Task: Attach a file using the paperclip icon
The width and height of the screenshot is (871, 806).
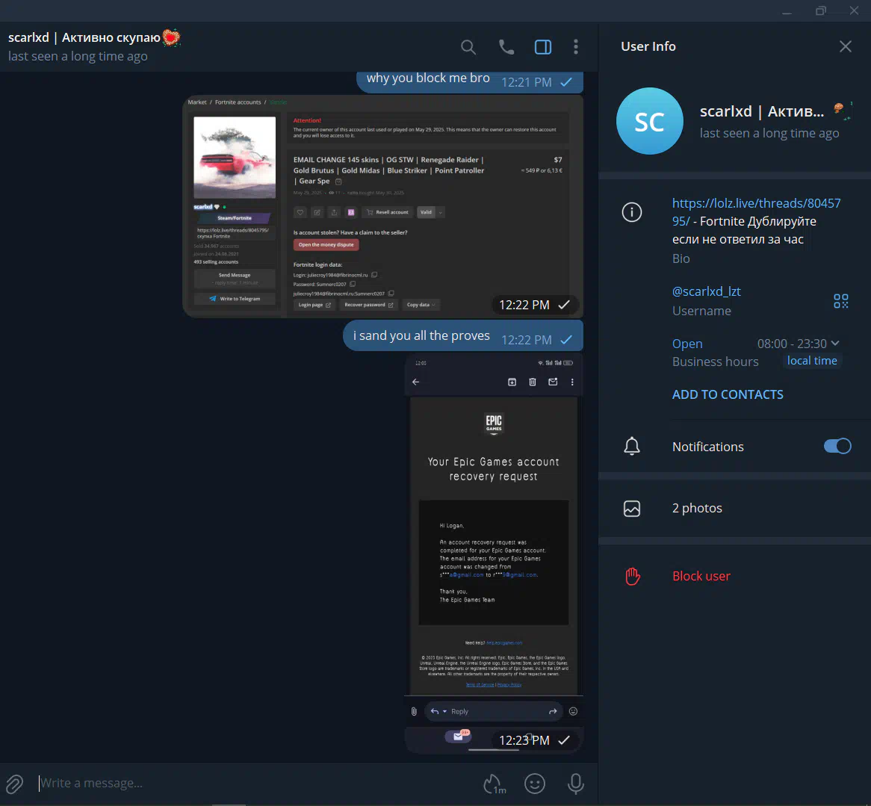Action: (14, 784)
